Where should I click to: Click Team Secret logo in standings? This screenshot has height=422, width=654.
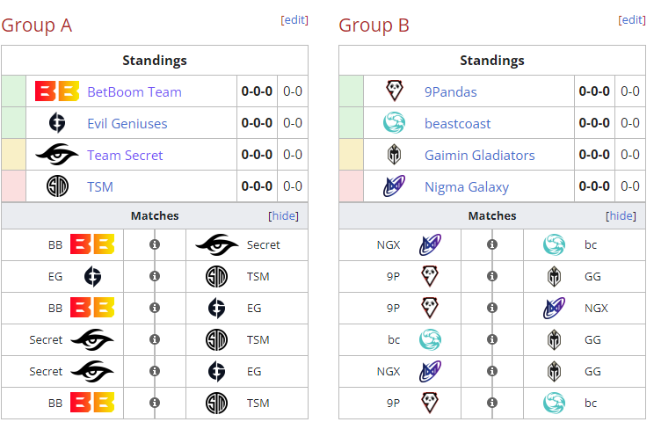(x=57, y=155)
